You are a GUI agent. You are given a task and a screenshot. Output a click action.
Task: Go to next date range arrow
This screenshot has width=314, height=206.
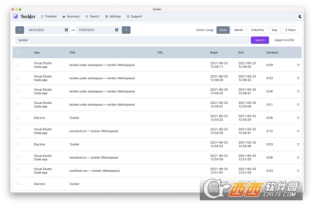coord(126,30)
